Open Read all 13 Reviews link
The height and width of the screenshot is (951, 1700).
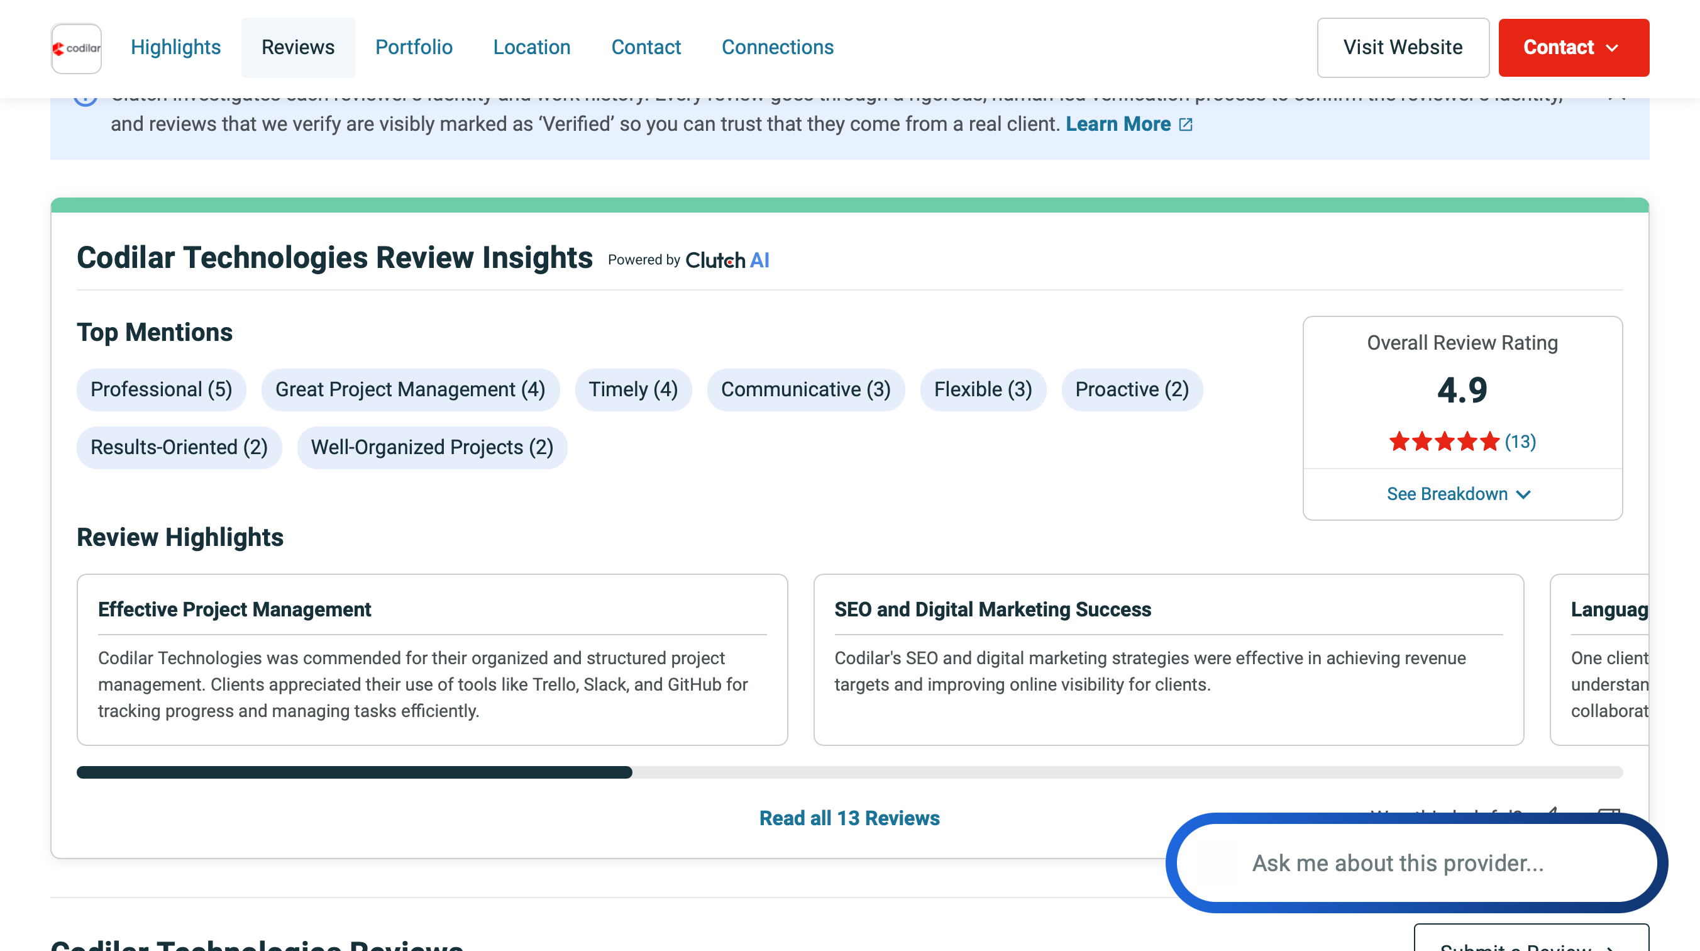tap(849, 818)
